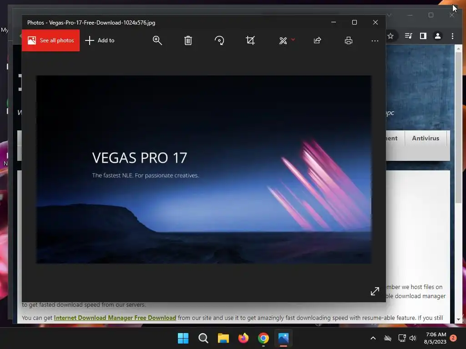Click the Edit & Create icon
The width and height of the screenshot is (466, 349).
(283, 40)
